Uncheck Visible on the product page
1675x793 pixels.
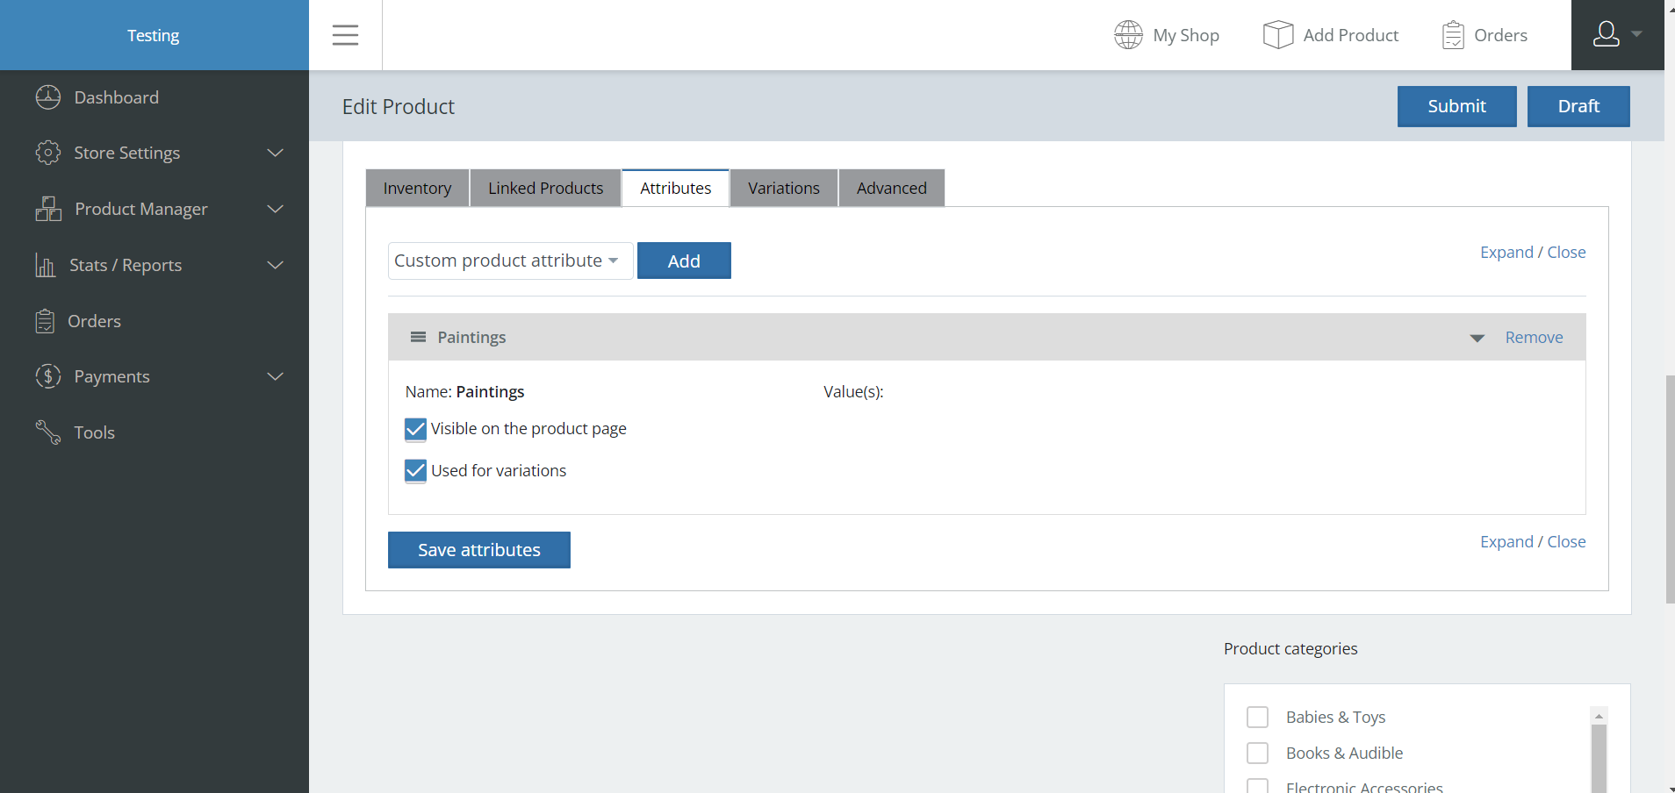click(415, 429)
